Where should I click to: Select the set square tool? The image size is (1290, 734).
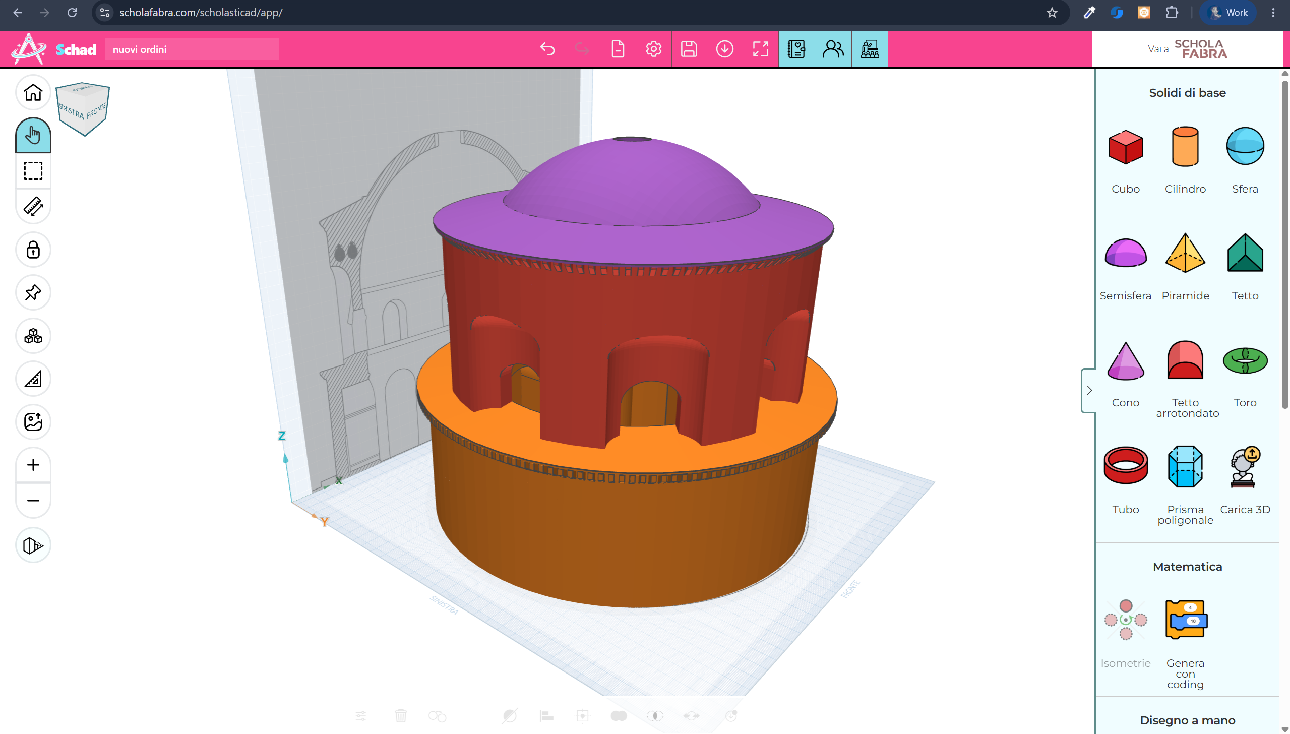[33, 379]
